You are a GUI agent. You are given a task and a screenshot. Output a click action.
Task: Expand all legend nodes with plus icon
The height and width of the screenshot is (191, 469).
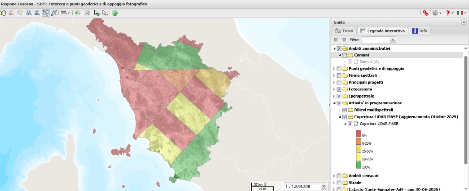tap(335, 40)
